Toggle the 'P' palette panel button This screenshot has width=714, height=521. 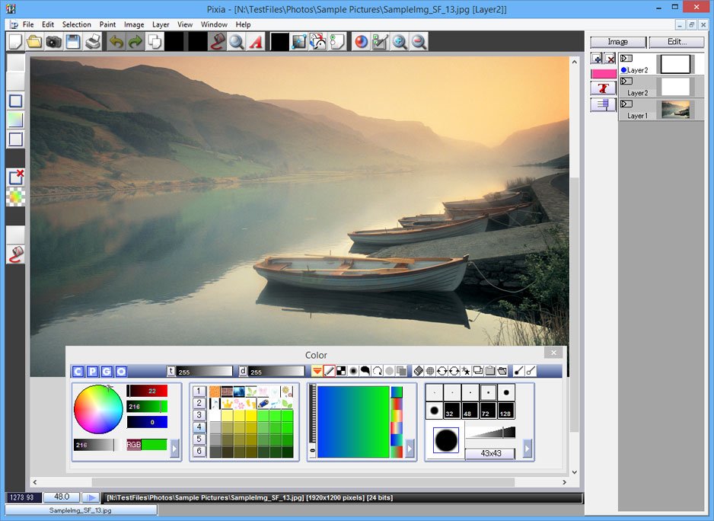pos(92,372)
